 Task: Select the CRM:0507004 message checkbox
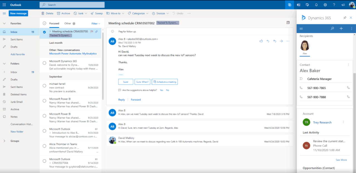click(x=44, y=161)
